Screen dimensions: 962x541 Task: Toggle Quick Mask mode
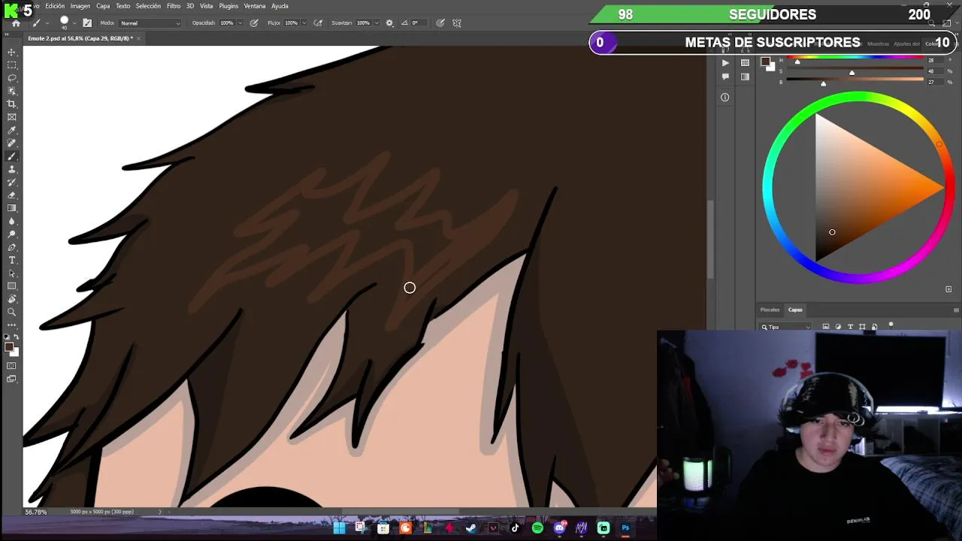(12, 366)
